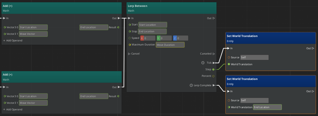The width and height of the screenshot is (318, 116).
Task: Click the Source pin on top Set World Translation
Action: click(229, 57)
